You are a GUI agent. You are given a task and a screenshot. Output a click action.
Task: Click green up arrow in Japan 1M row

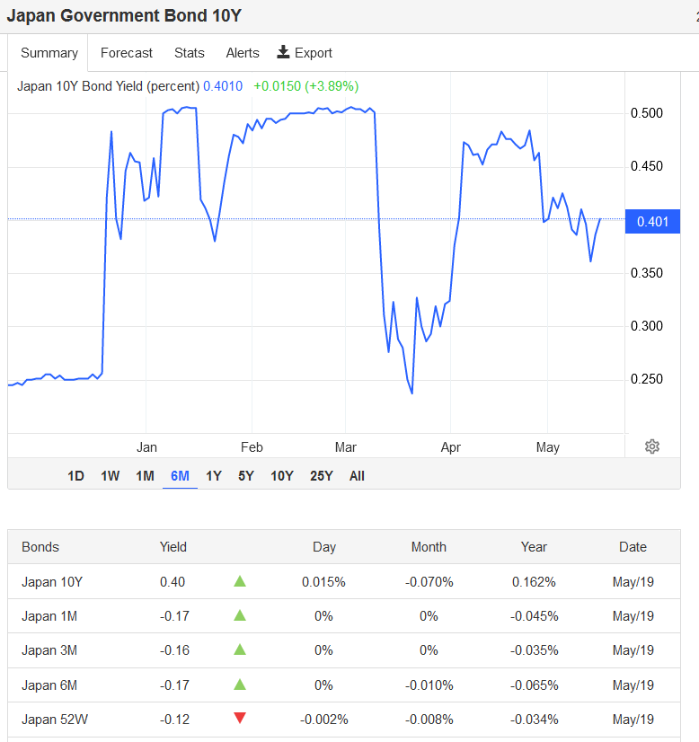[240, 615]
